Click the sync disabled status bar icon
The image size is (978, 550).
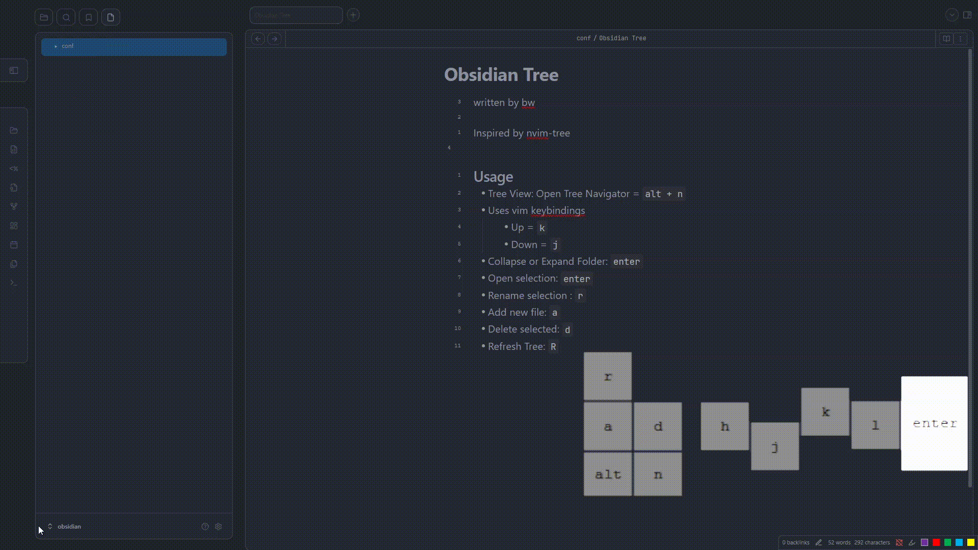pyautogui.click(x=899, y=542)
